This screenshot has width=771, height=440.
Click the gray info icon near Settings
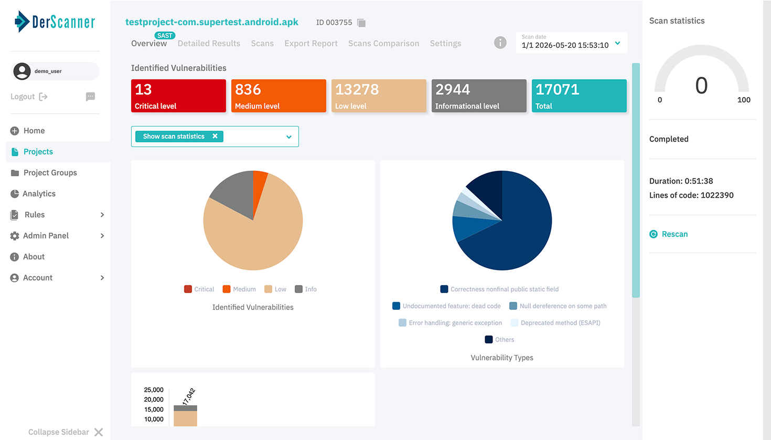coord(500,43)
